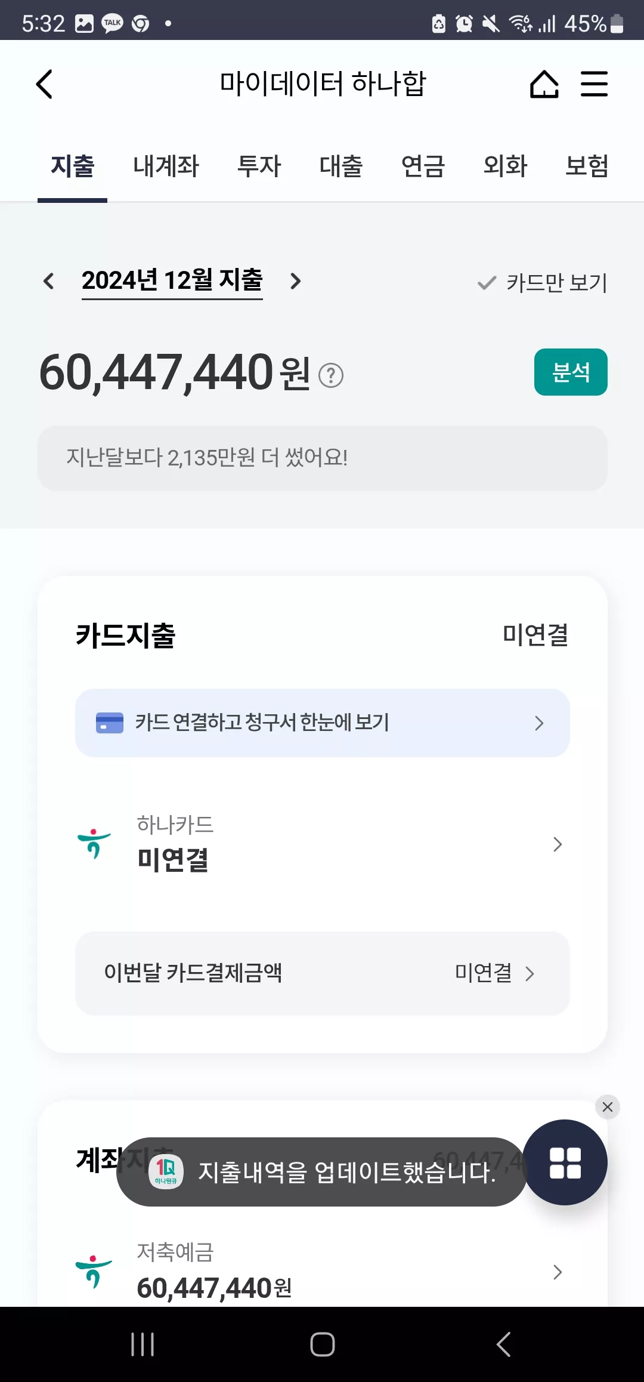Expand 하나카드 미연결 row chevron
The height and width of the screenshot is (1382, 644).
(x=558, y=844)
